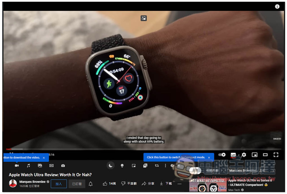The image size is (287, 194).
Task: Open the player settings gear menu
Action: pyautogui.click(x=244, y=155)
